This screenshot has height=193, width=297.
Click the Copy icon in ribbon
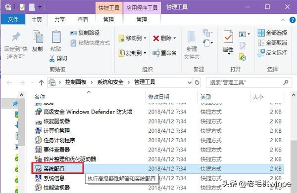tap(38, 37)
